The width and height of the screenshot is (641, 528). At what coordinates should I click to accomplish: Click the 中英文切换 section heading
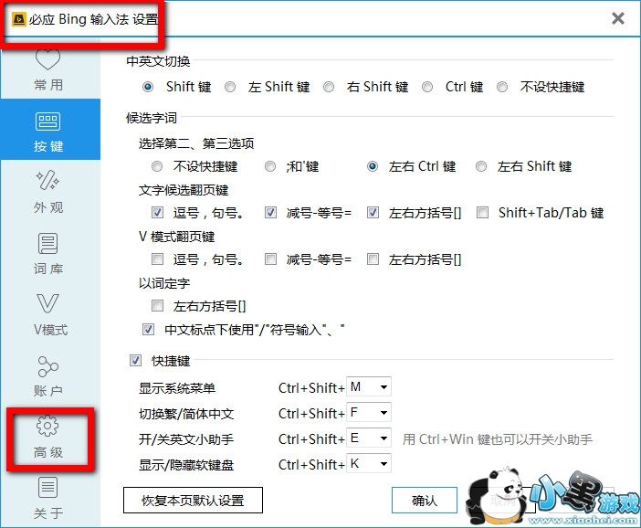point(158,61)
